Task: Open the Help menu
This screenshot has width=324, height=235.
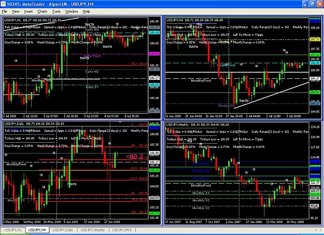Action: [x=87, y=11]
